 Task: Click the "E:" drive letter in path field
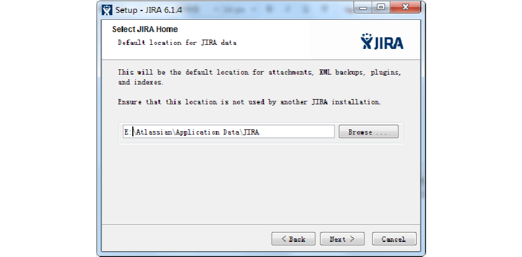point(127,132)
